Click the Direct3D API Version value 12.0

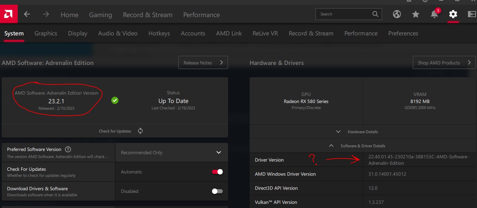(x=373, y=188)
